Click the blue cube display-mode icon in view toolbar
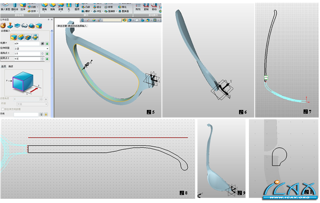 [130, 20]
